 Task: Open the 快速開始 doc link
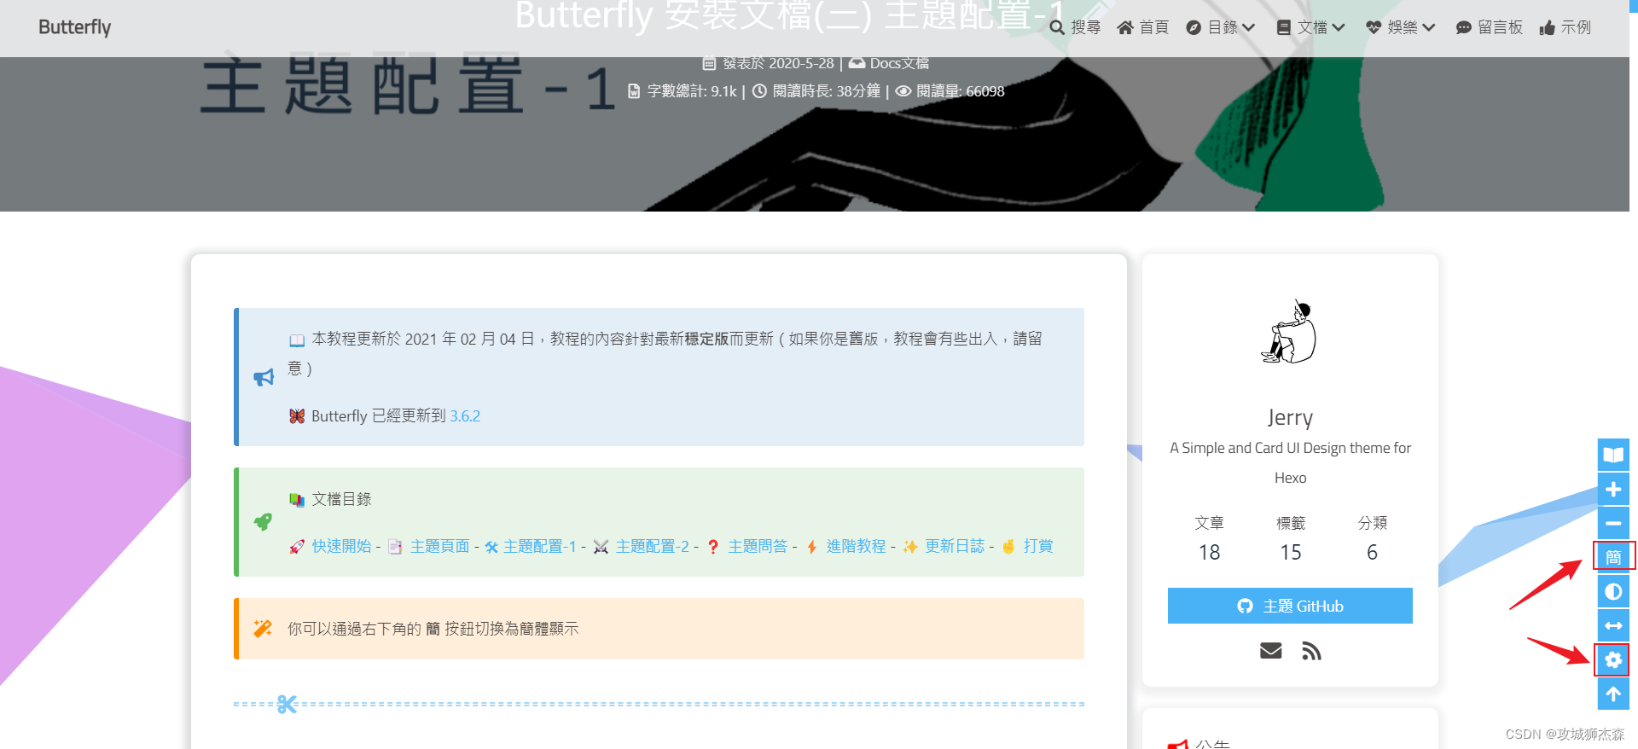[341, 546]
